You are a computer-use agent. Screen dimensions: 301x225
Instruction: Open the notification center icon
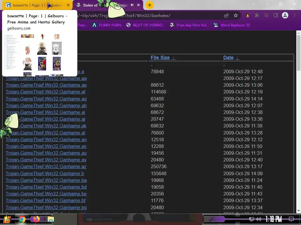point(291,219)
